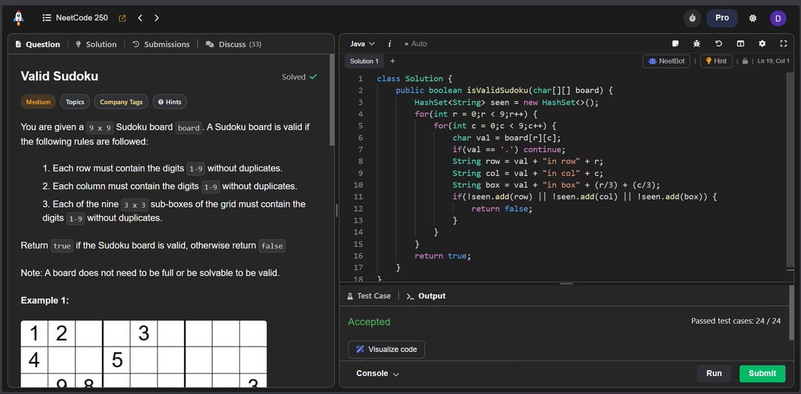
Task: Open the Discuss (33) tab
Action: (233, 44)
